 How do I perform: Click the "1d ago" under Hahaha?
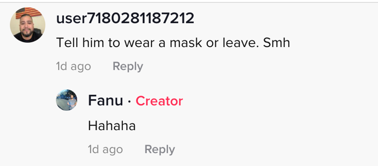[105, 149]
